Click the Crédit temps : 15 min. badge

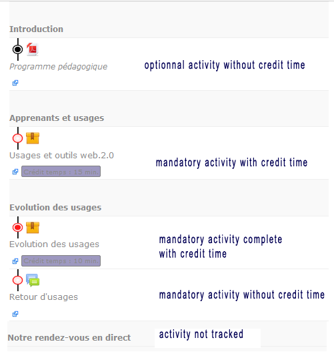pos(61,172)
